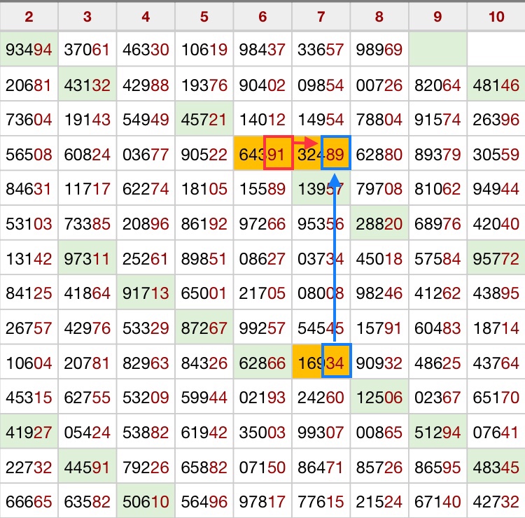Select the green cell 87267

(x=204, y=328)
